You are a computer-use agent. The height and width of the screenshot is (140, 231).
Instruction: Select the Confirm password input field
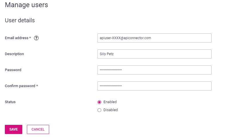[x=154, y=86]
